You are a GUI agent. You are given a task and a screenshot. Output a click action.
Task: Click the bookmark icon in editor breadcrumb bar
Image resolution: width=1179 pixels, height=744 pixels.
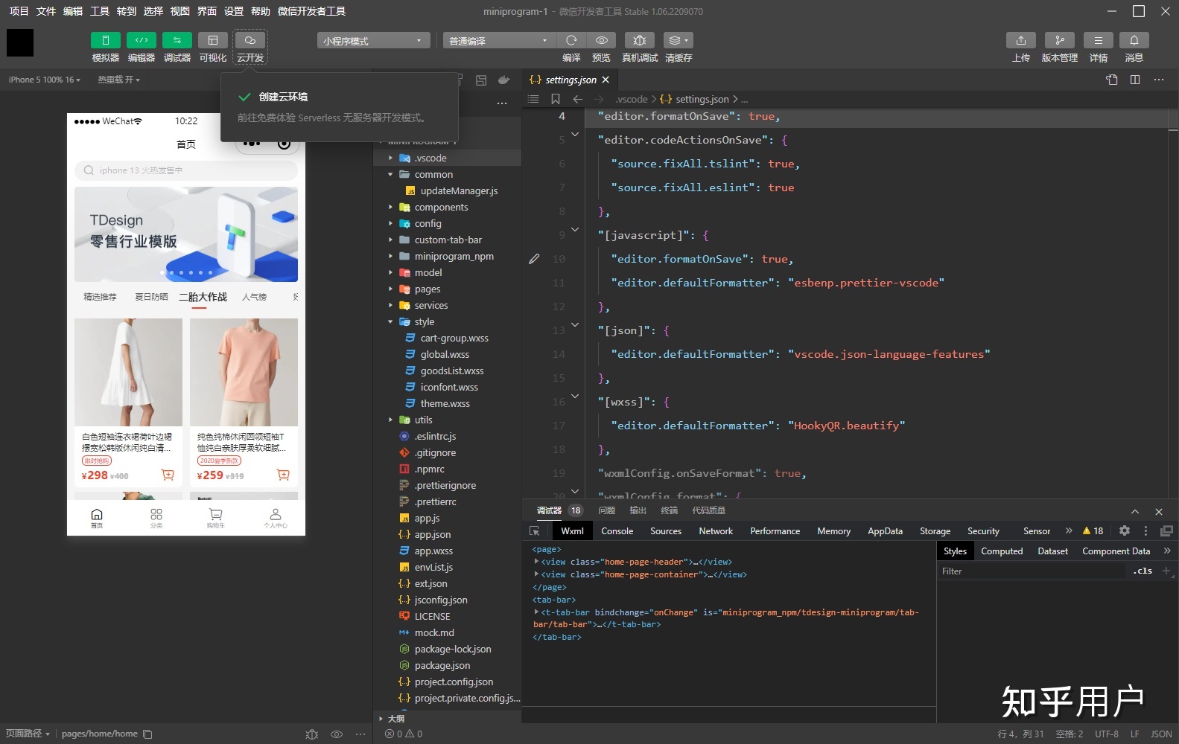click(x=556, y=99)
